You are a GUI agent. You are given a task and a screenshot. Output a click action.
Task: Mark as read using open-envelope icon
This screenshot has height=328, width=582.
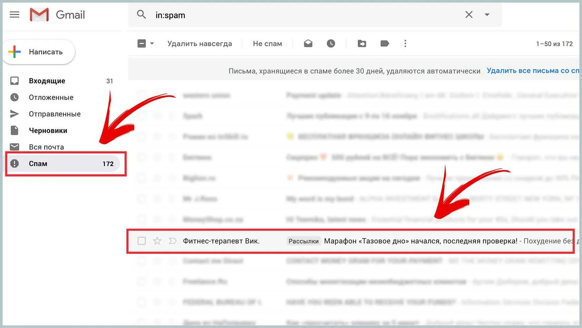click(308, 43)
